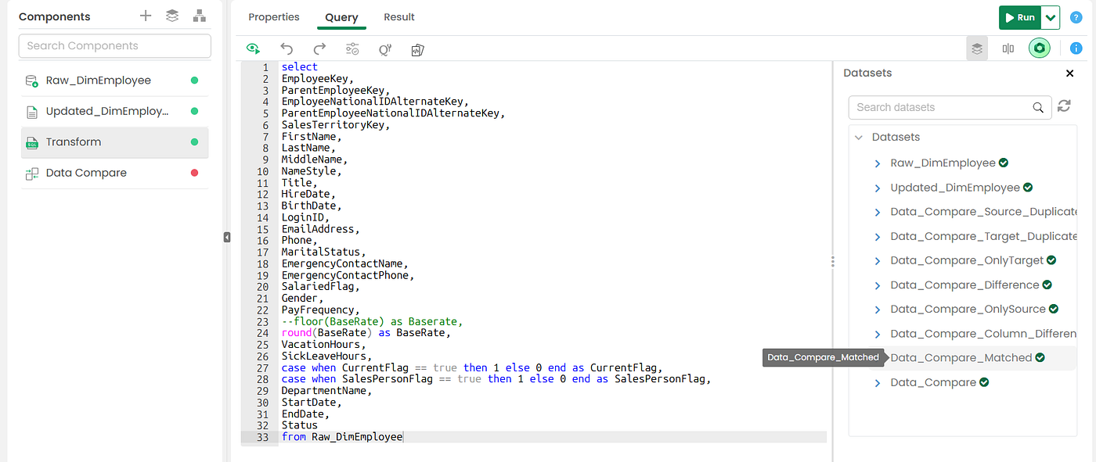The width and height of the screenshot is (1096, 462).
Task: Expand Data_Compare_Target_Duplicate dataset
Action: [878, 236]
